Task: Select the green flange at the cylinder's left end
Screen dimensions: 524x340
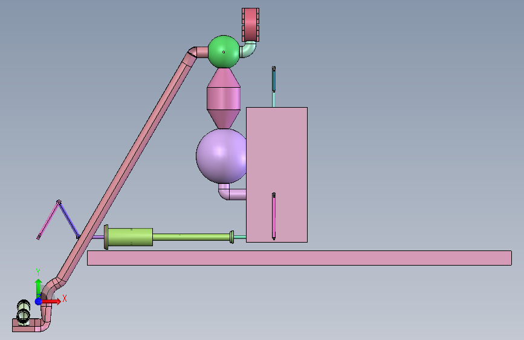Action: tap(106, 237)
